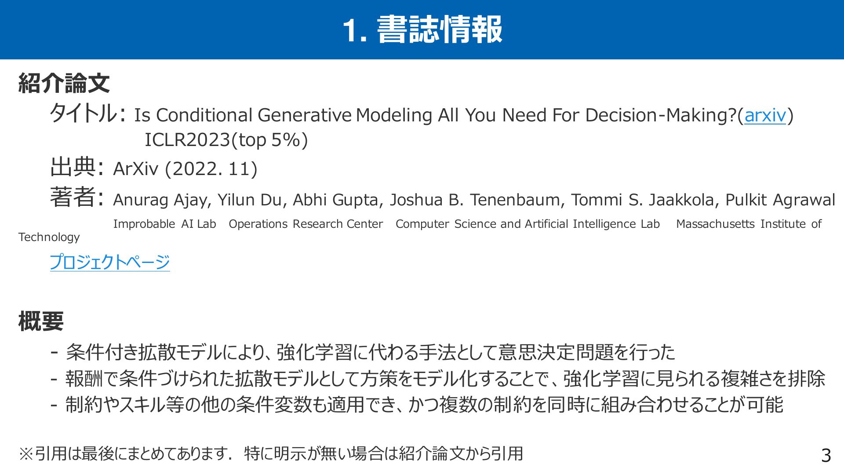The width and height of the screenshot is (844, 475).
Task: Select the ICLR2023(top 5%) line
Action: point(226,140)
